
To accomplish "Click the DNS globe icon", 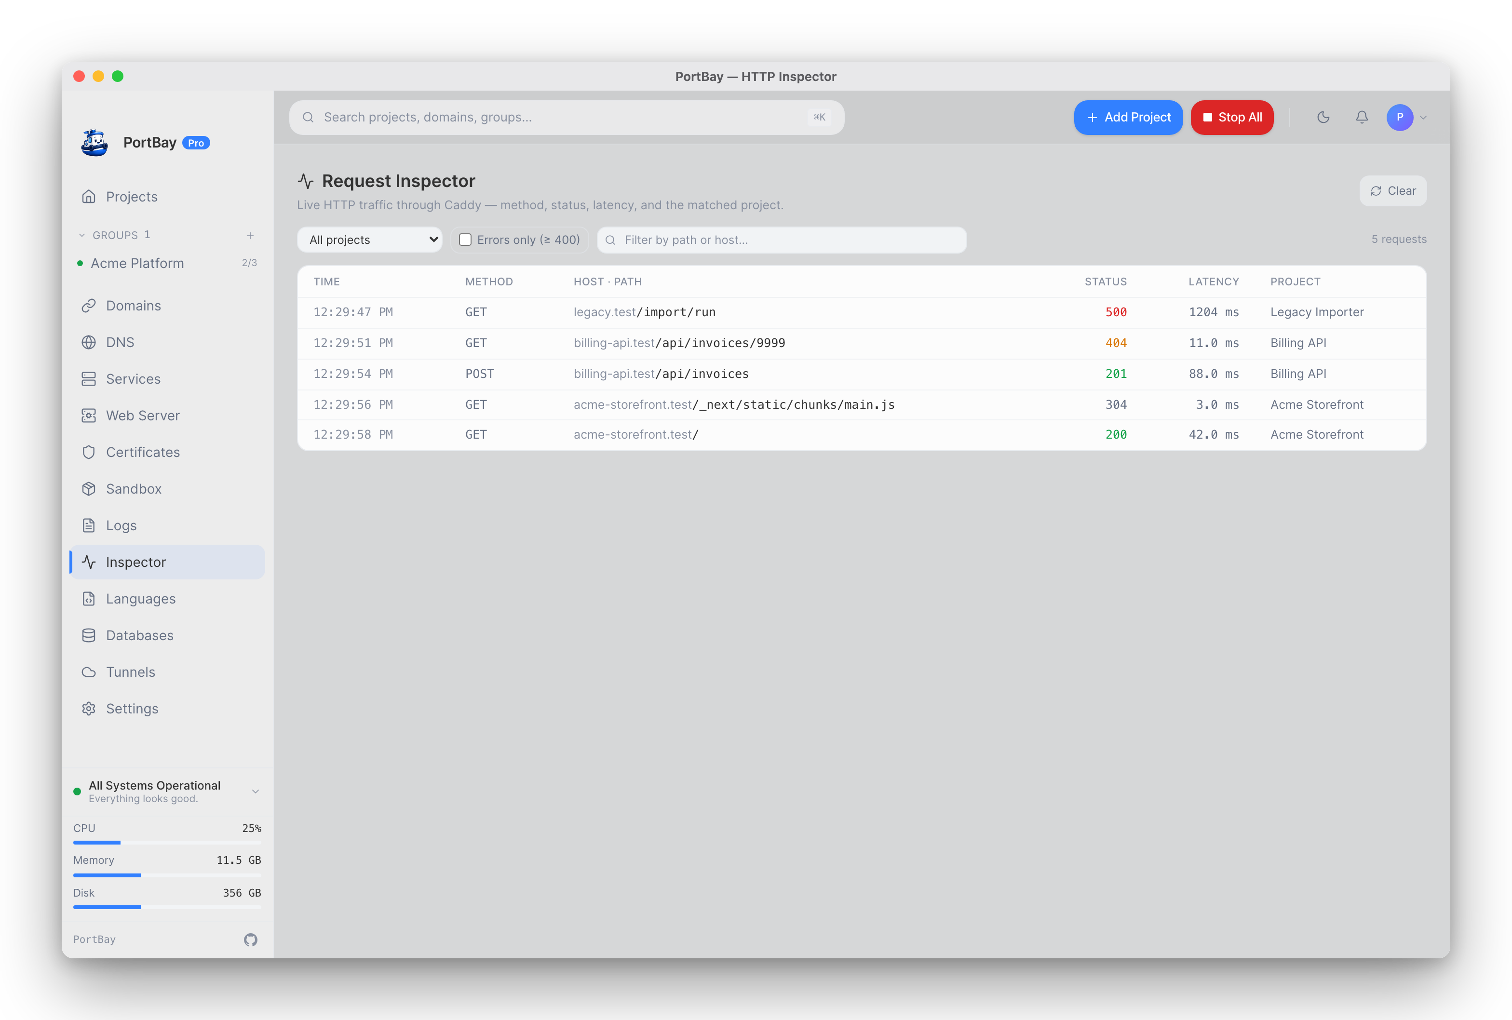I will point(89,342).
